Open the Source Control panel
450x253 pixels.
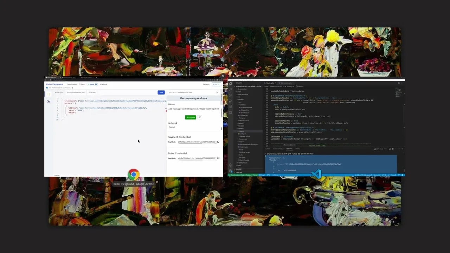coord(230,95)
